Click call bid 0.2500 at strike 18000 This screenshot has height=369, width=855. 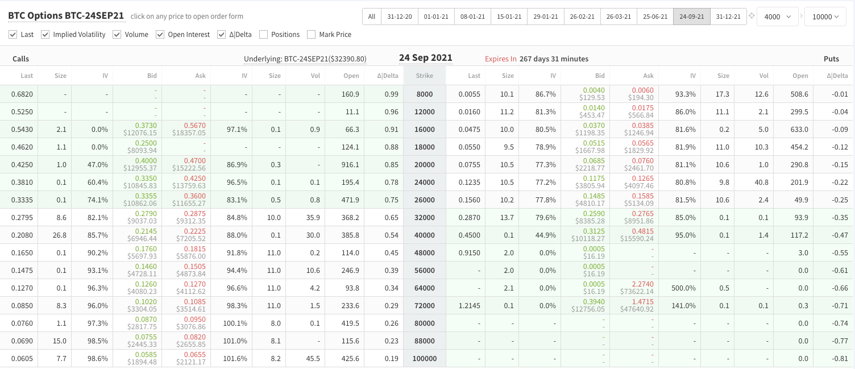(x=146, y=143)
